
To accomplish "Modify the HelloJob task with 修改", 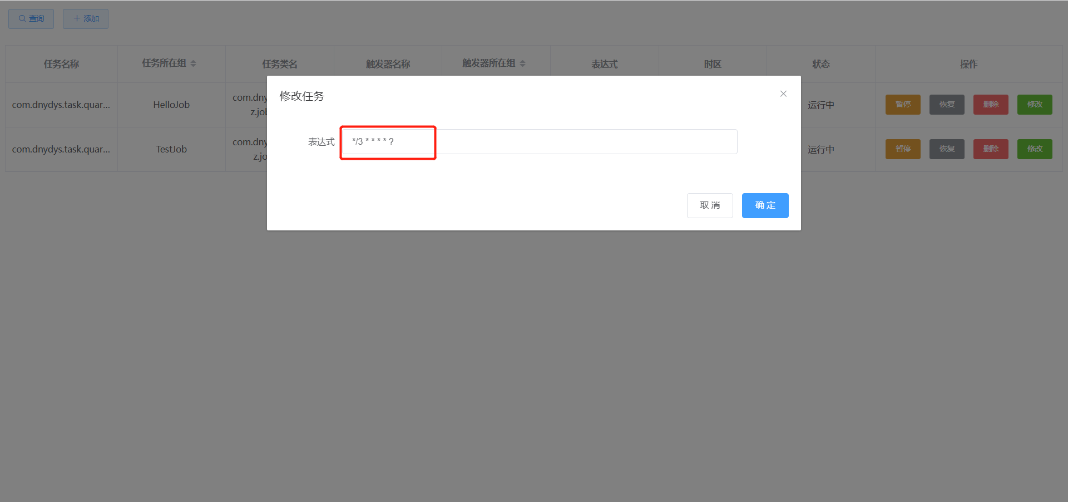I will click(x=1034, y=104).
